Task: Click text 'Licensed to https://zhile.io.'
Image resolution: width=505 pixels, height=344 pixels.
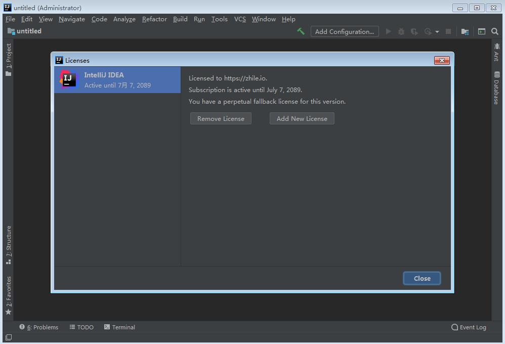Action: [228, 78]
